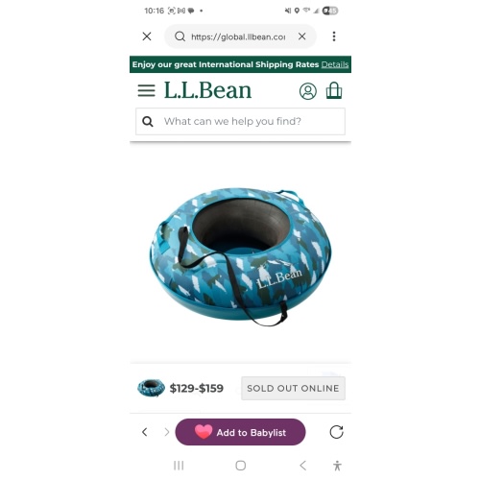Viewport: 480px width, 480px height.
Task: Close the in-app browser with X
Action: tap(147, 36)
